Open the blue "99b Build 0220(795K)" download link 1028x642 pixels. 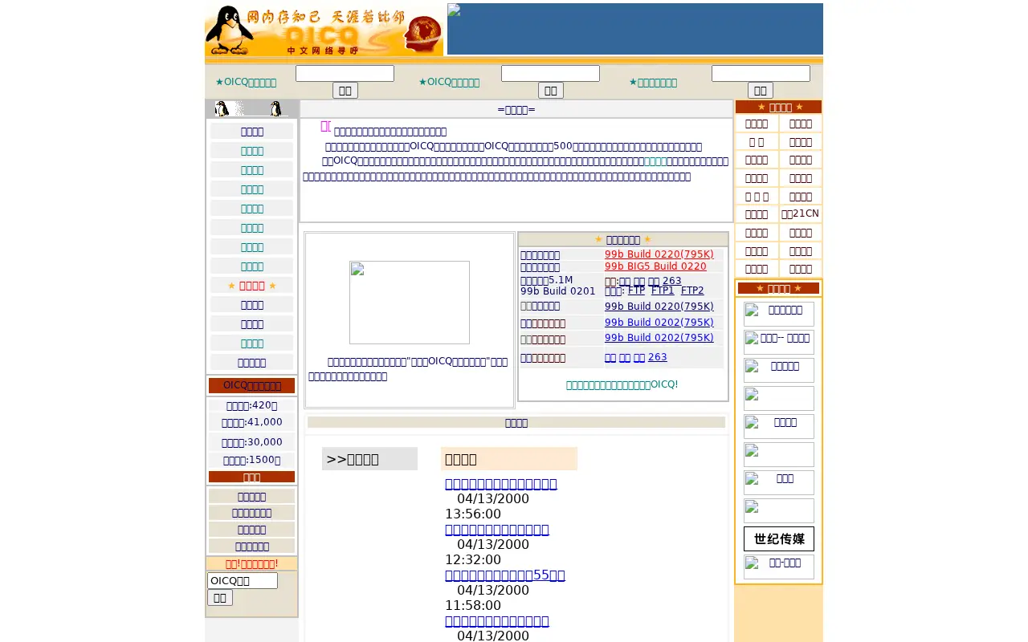[x=659, y=307]
